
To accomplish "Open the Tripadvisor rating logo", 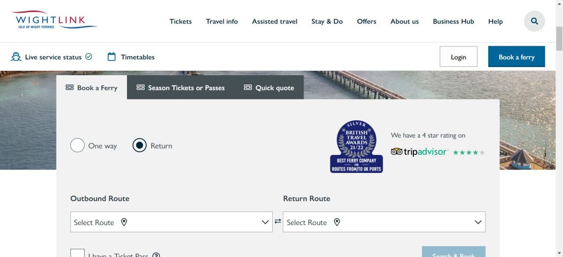I will [420, 152].
